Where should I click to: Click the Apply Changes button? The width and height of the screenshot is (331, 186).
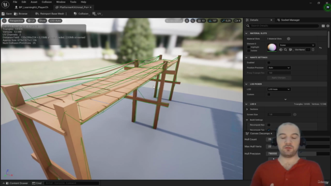(x=279, y=78)
